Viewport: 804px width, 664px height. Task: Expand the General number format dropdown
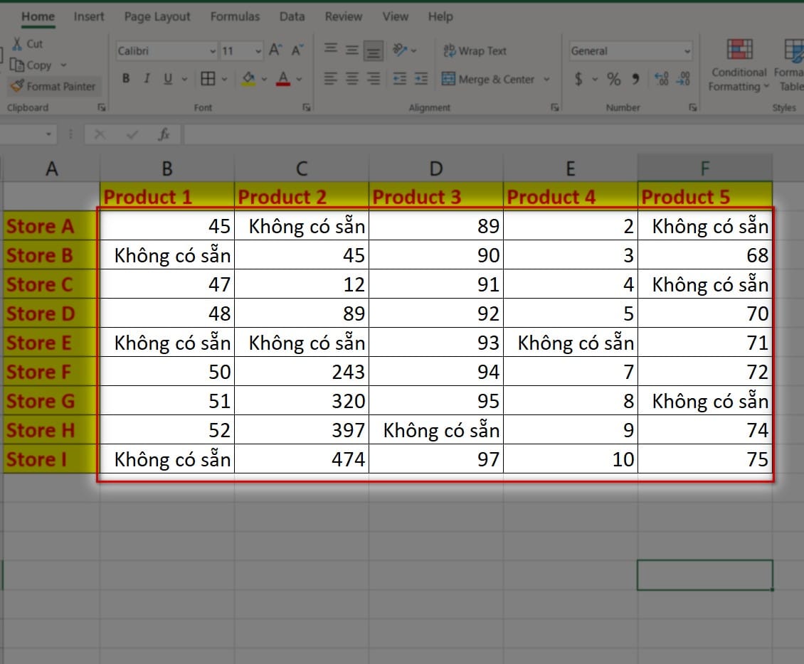click(x=687, y=51)
